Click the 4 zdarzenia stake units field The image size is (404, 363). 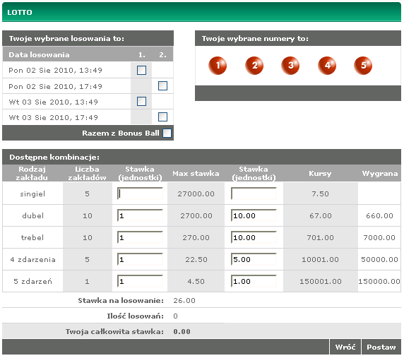[140, 259]
